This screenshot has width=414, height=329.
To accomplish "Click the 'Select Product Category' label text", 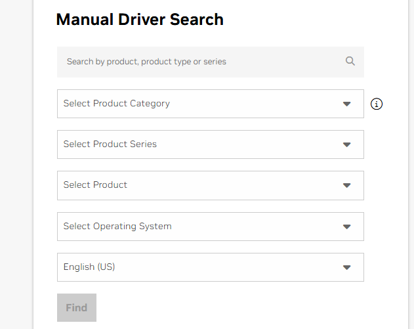I will point(116,104).
